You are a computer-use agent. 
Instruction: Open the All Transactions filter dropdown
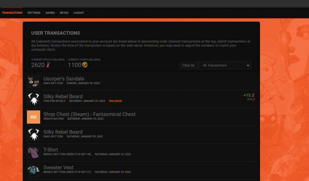click(x=225, y=65)
